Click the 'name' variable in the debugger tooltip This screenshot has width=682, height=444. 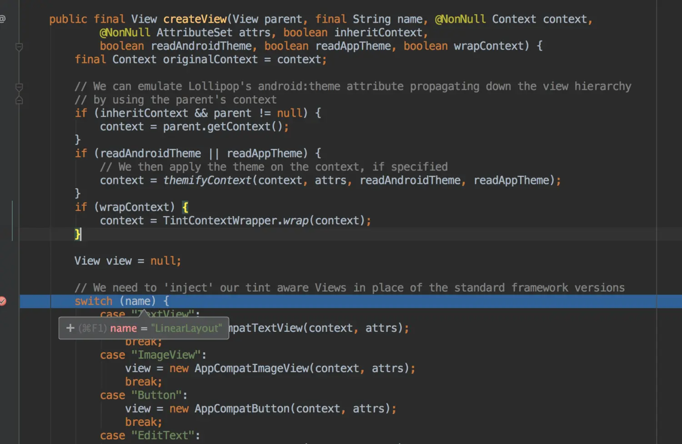(123, 328)
